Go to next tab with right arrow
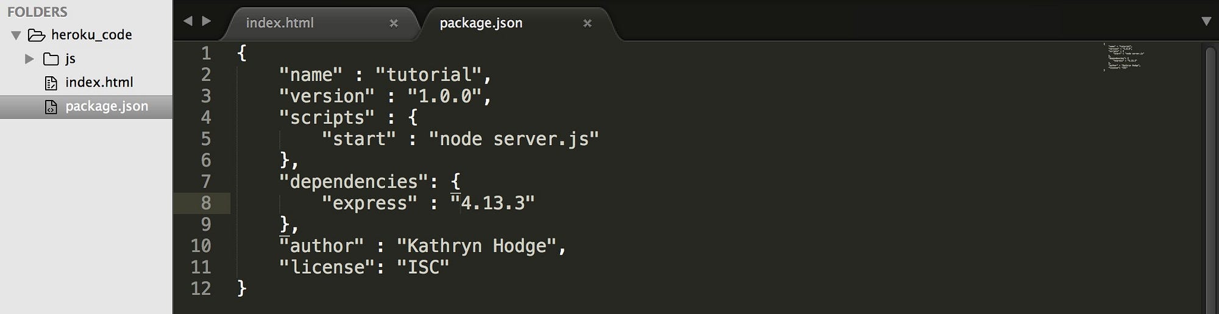 (x=207, y=21)
